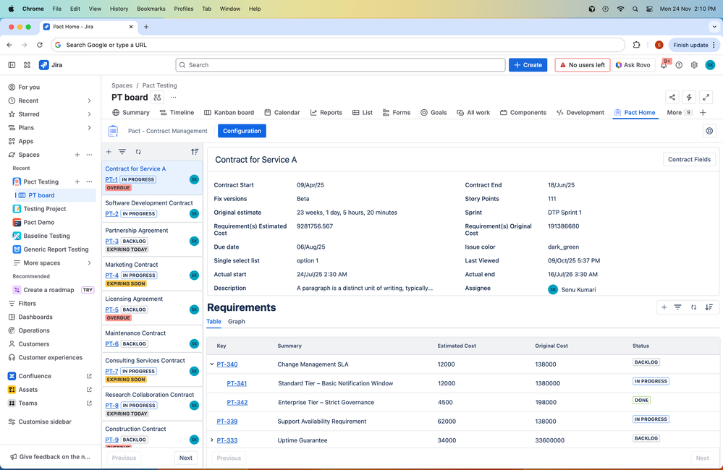Open Dashboards in the sidebar
Viewport: 723px width, 470px height.
point(35,317)
